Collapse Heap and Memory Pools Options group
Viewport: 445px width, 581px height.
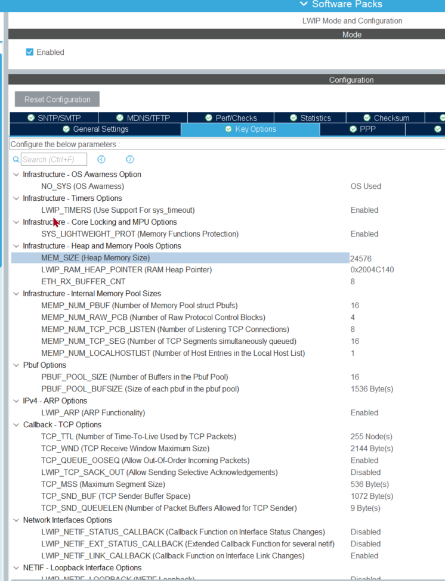click(x=16, y=246)
